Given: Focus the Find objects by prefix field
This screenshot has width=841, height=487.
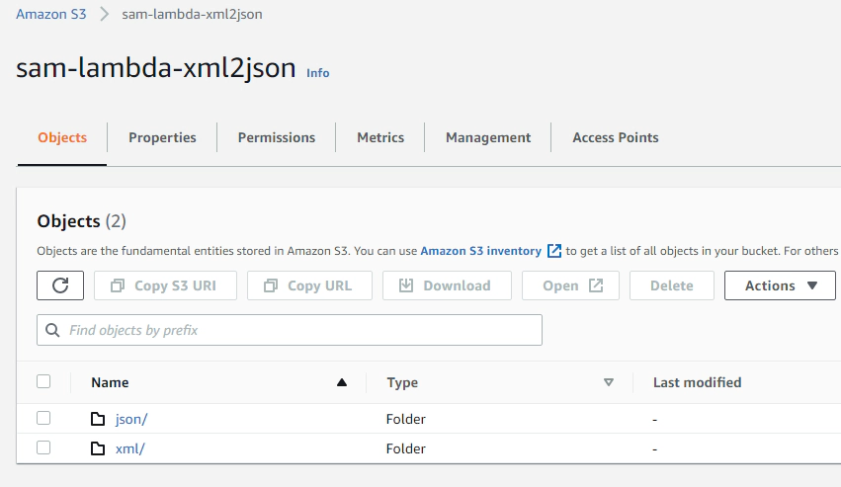Looking at the screenshot, I should pos(290,330).
